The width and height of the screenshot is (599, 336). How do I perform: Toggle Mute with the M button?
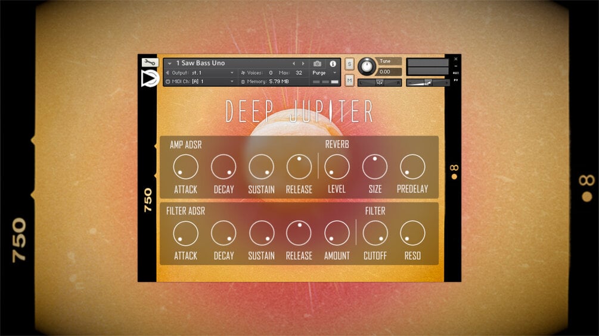(349, 80)
